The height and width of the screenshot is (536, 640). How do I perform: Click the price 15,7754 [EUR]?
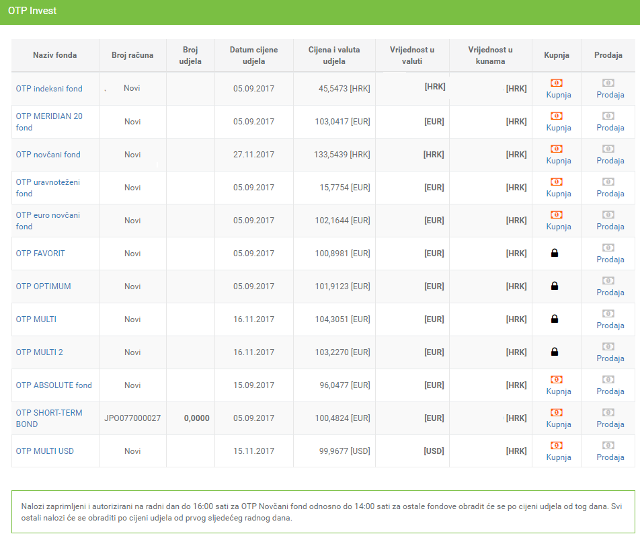[x=345, y=188]
